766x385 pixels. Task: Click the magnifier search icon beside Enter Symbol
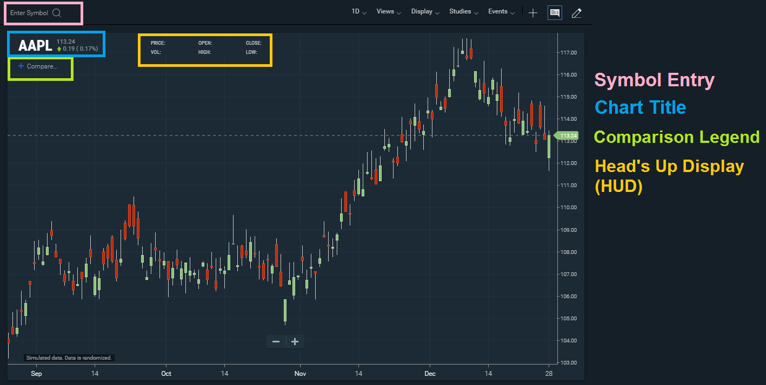pyautogui.click(x=57, y=13)
